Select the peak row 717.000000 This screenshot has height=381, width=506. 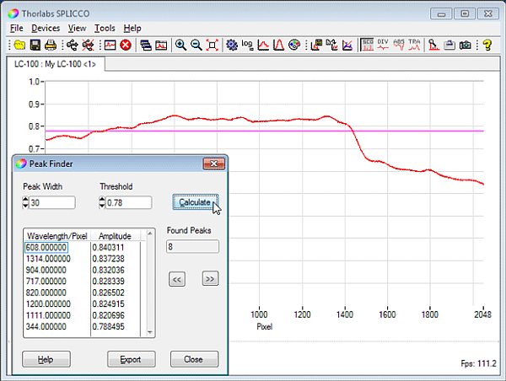coord(83,282)
